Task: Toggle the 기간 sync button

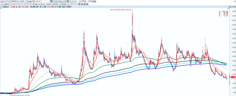Action: (24, 4)
